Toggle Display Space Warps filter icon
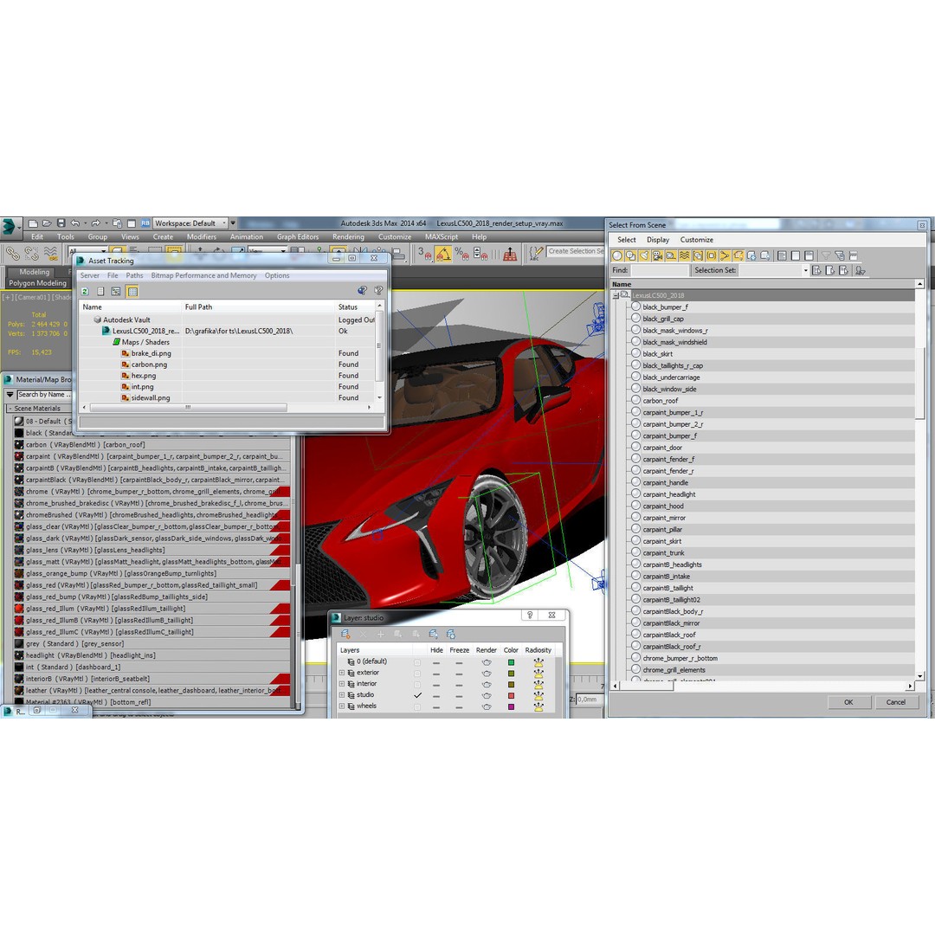The image size is (935, 935). 684,255
